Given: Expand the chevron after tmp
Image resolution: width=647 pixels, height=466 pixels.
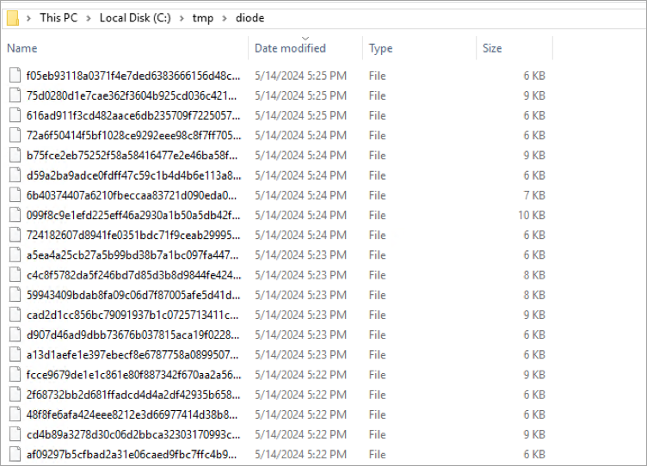Looking at the screenshot, I should [225, 18].
